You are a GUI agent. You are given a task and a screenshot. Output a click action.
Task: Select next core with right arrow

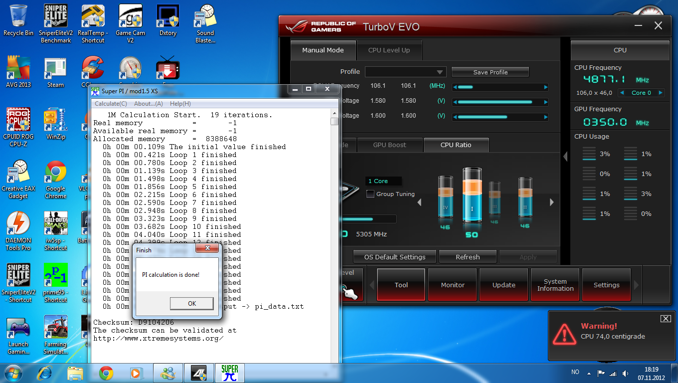(661, 93)
